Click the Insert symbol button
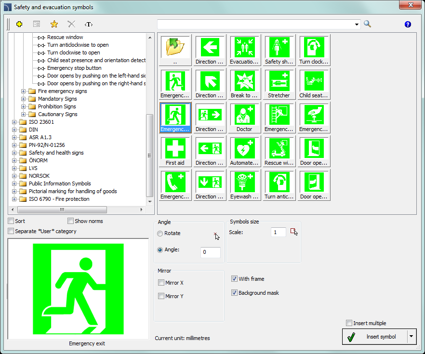This screenshot has height=354, width=425. coord(374,337)
